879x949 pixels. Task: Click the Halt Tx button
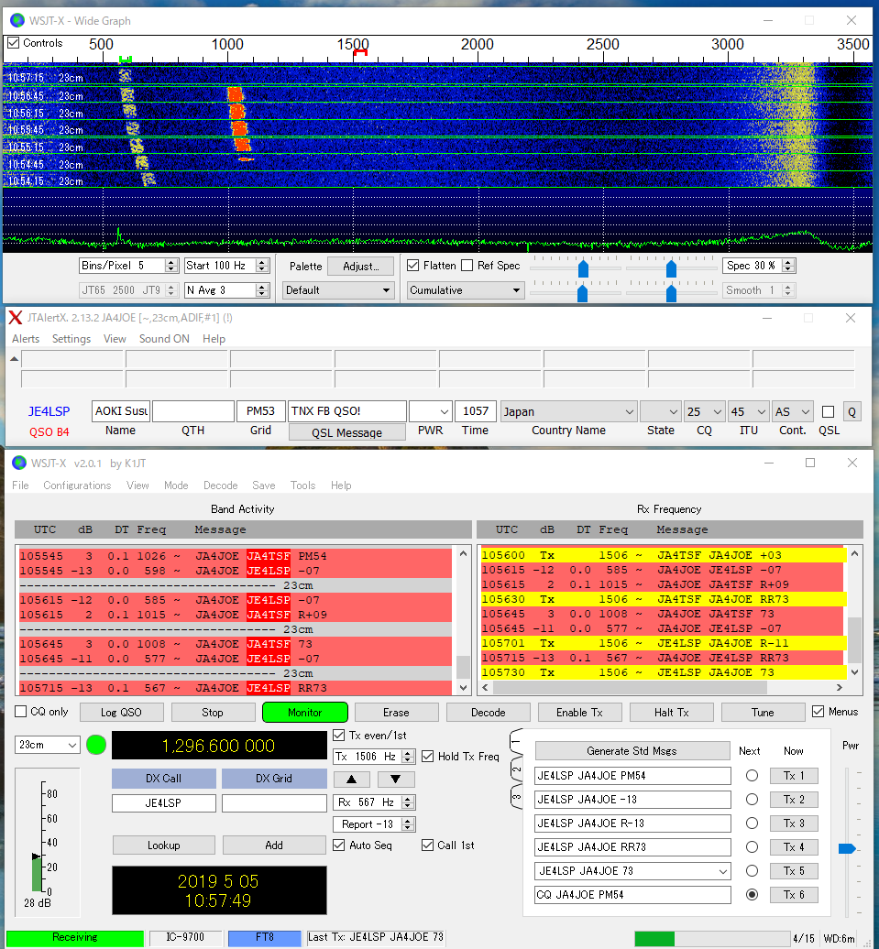tap(671, 713)
